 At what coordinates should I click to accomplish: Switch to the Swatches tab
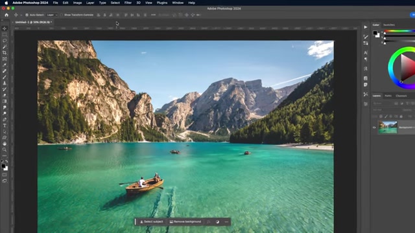tap(389, 25)
